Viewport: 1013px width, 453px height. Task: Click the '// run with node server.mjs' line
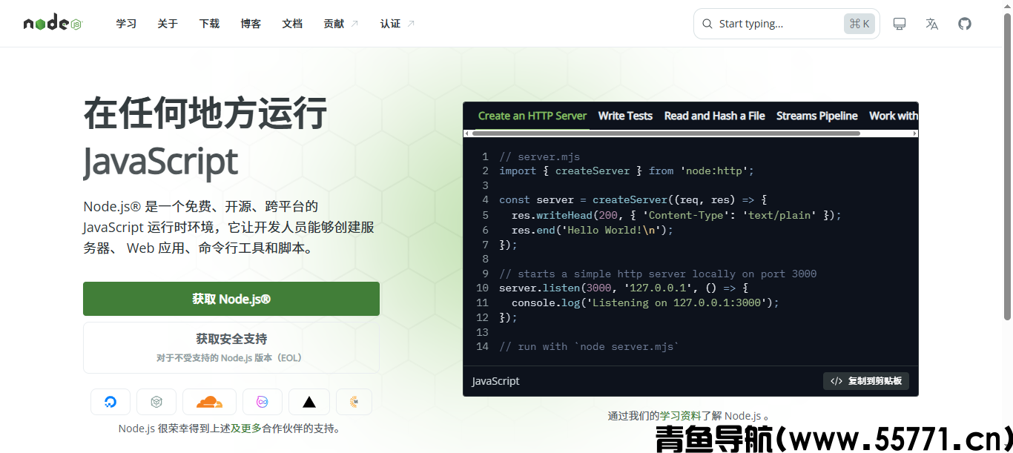[x=590, y=346]
